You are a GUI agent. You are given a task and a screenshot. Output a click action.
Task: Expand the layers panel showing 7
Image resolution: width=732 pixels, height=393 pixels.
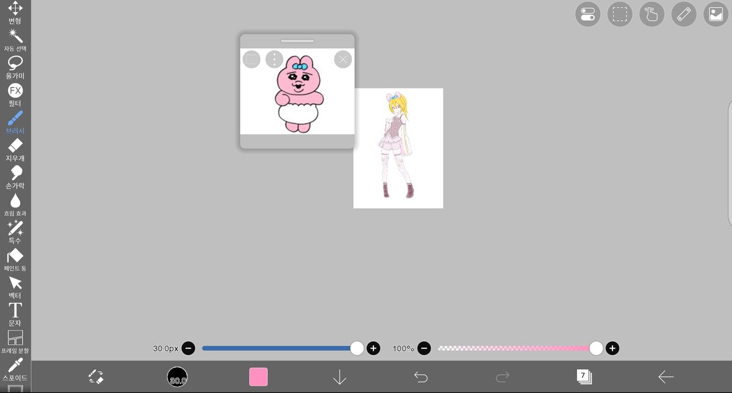(x=584, y=377)
